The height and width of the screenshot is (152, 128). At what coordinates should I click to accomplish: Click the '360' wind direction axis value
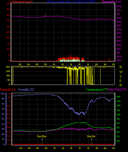8,67
